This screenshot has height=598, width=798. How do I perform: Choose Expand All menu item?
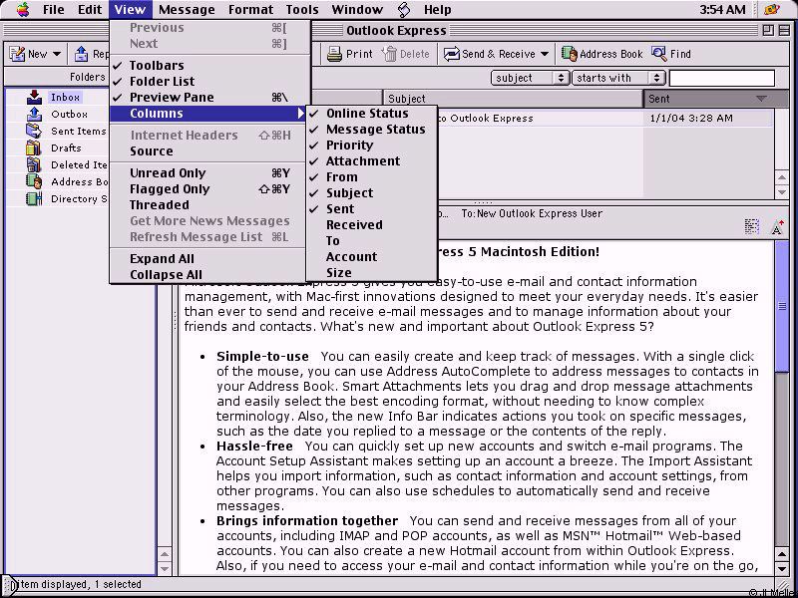click(x=207, y=258)
